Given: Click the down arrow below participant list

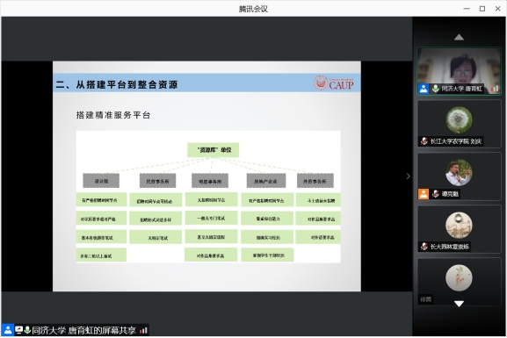Looking at the screenshot, I should tap(459, 304).
